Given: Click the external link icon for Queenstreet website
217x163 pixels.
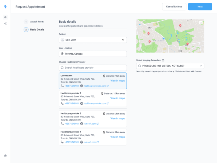Looking at the screenshot, I should [108, 86].
